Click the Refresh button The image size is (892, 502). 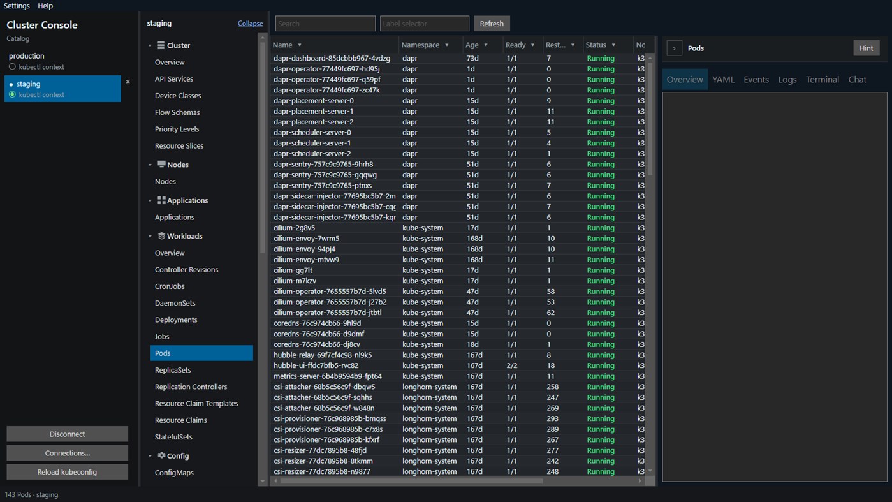tap(492, 24)
